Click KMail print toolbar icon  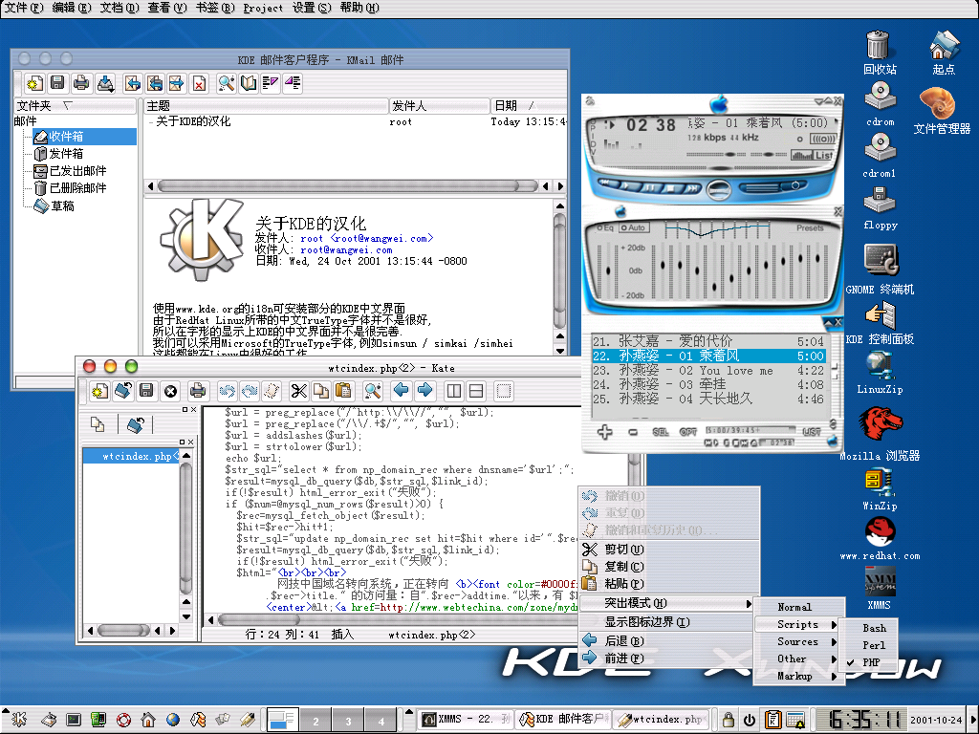point(81,83)
